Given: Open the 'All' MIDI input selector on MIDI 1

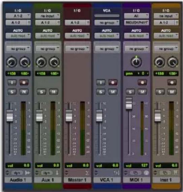Looking at the screenshot, I should tap(136, 16).
